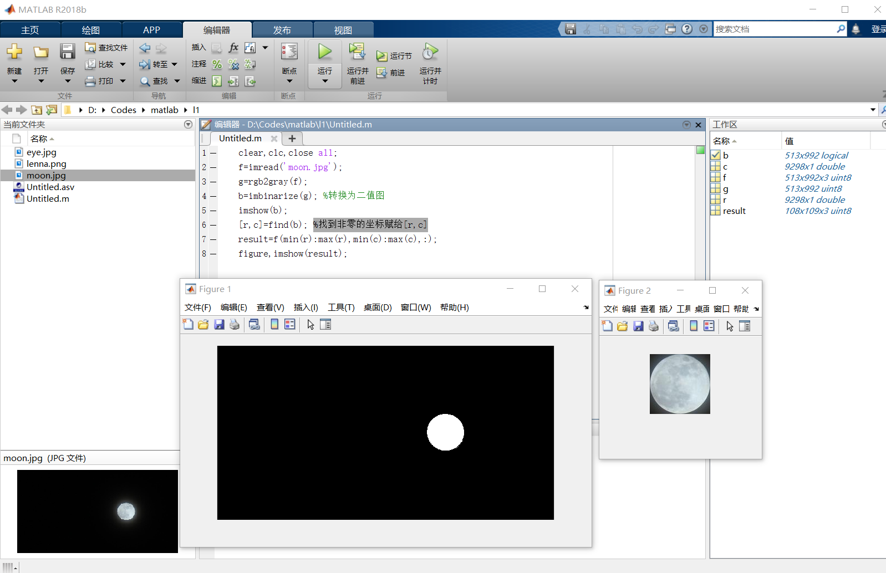Open 文件(F) menu in Figure 1

pos(198,308)
